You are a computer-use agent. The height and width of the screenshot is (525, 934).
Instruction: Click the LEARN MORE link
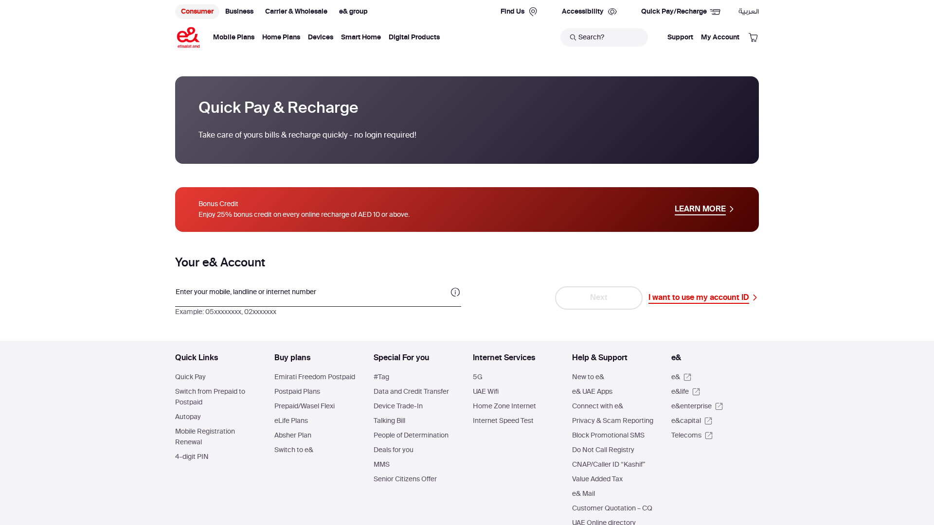point(700,209)
